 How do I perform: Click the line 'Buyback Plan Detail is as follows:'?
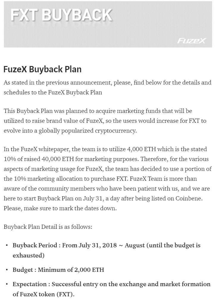click(x=48, y=227)
